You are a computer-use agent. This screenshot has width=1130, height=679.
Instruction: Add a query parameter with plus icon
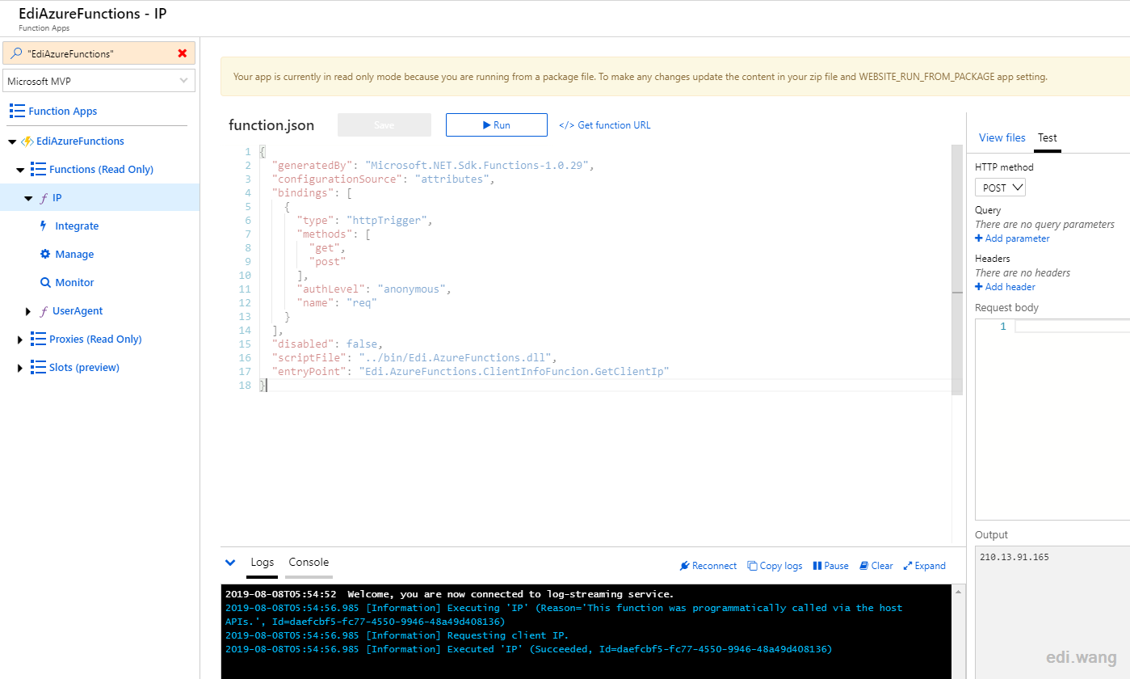click(x=979, y=238)
